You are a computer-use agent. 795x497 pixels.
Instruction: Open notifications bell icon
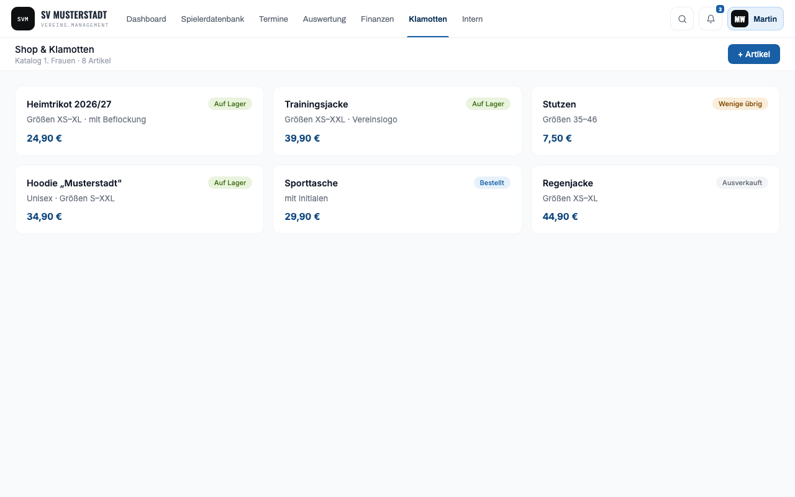(711, 19)
